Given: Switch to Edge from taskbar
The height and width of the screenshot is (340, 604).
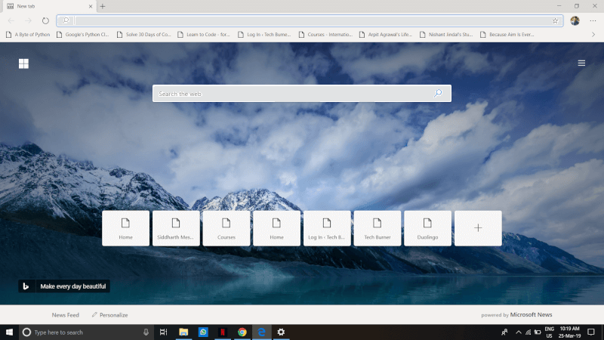Looking at the screenshot, I should tap(261, 332).
